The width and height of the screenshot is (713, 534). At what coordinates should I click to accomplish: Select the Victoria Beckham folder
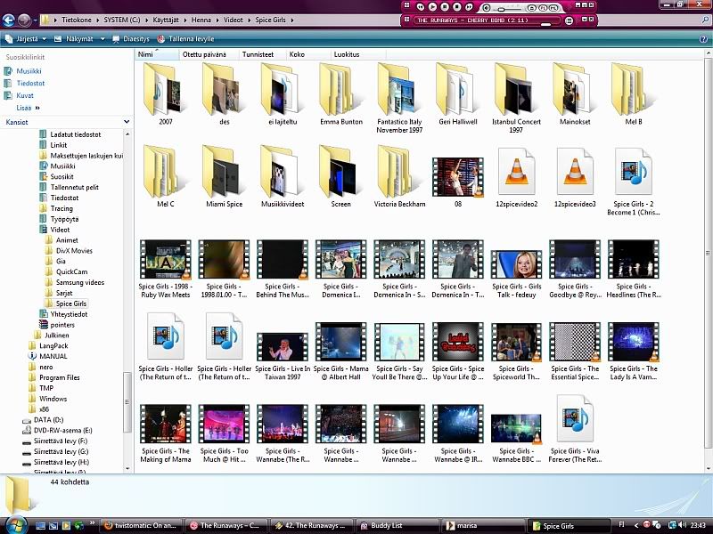[x=399, y=176]
